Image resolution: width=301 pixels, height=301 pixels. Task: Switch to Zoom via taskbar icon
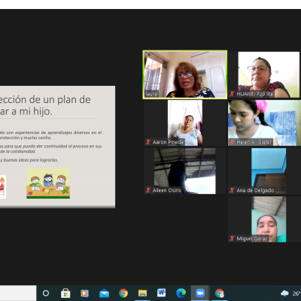200,293
